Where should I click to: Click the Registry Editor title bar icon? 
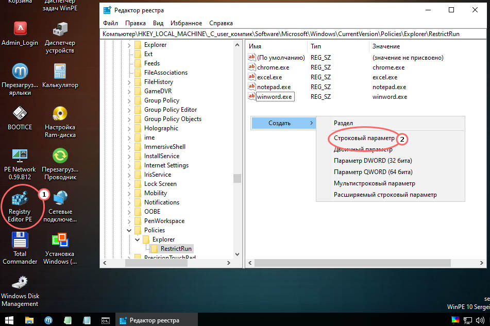tap(107, 10)
